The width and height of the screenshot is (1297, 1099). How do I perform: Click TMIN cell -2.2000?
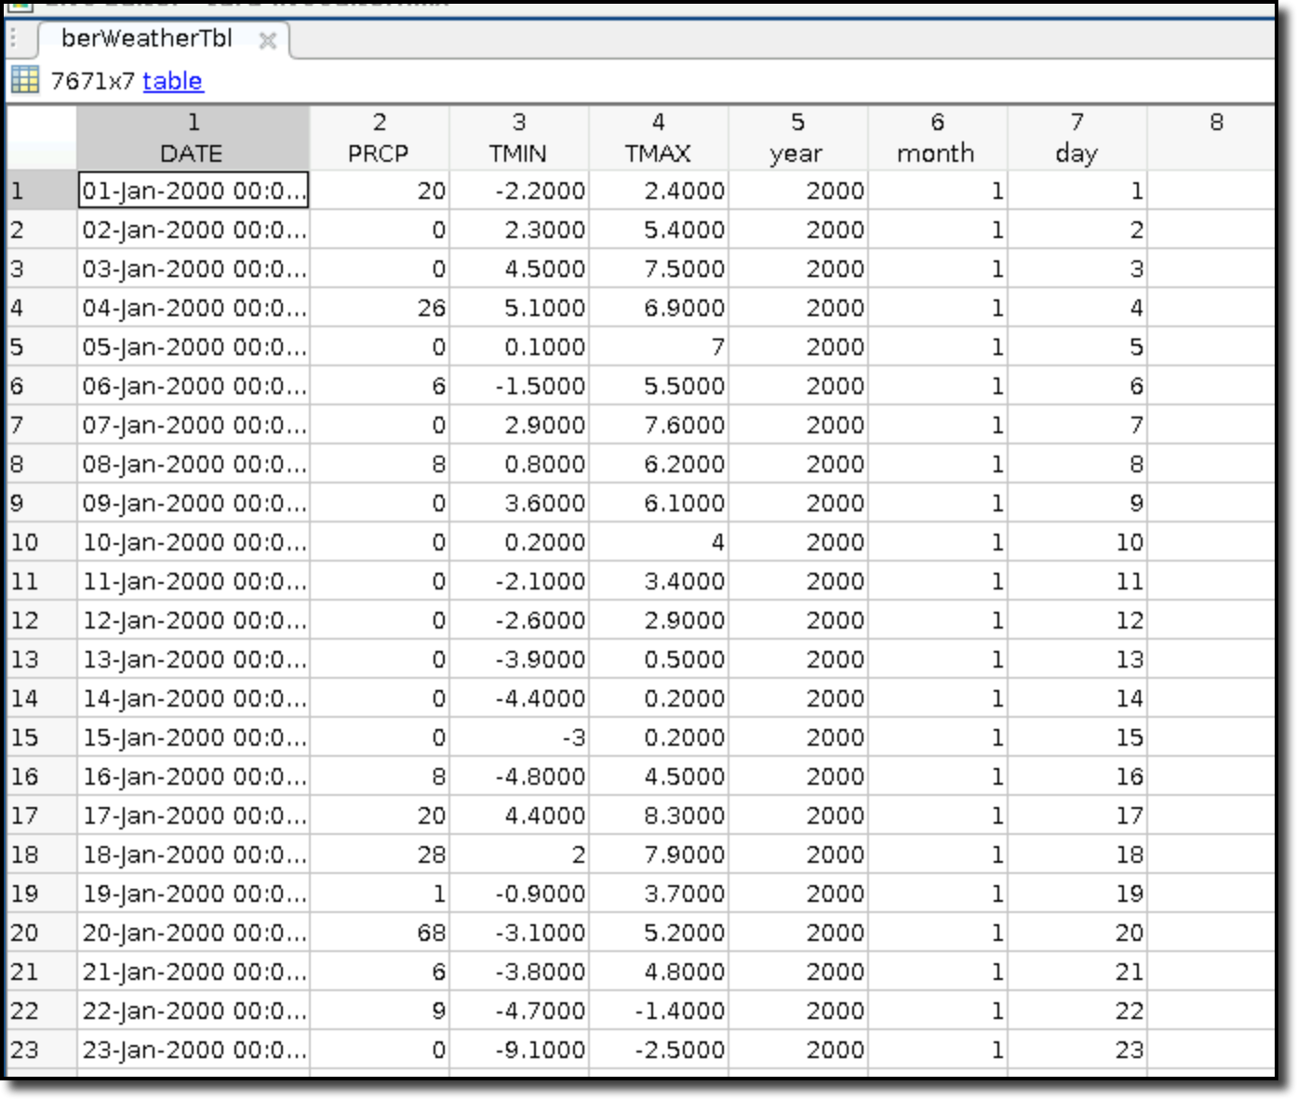tap(519, 191)
